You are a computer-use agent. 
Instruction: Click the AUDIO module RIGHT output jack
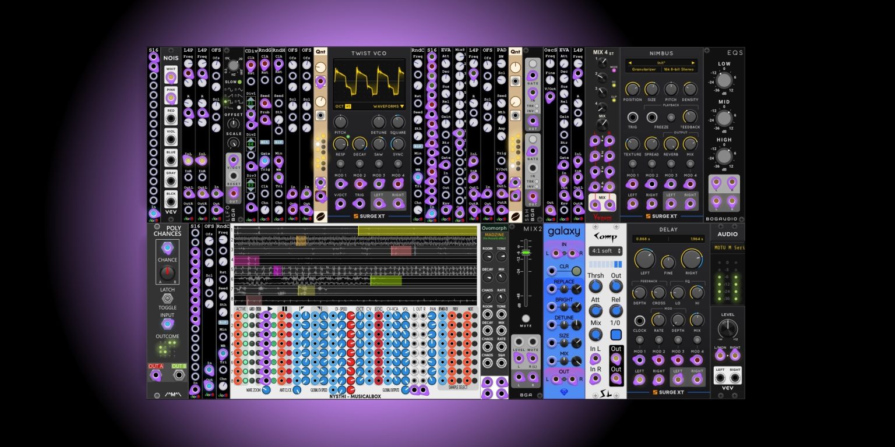pos(735,378)
